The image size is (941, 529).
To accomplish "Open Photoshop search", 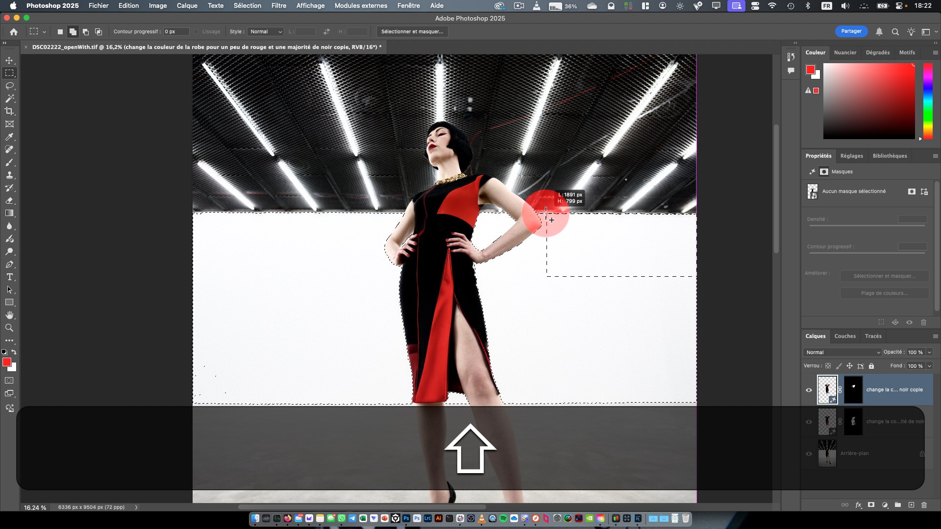I will 895,32.
